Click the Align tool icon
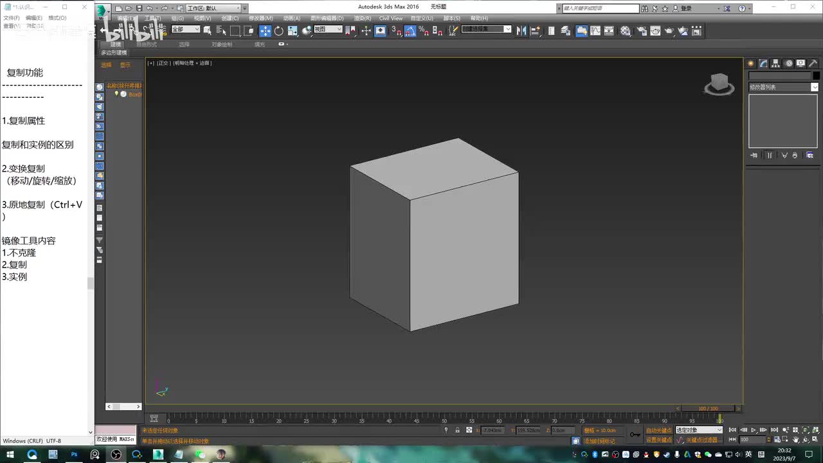Screen dimensions: 823x463 coord(536,31)
